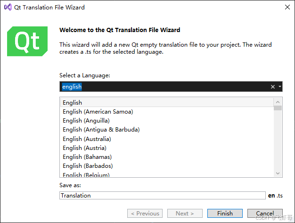The height and width of the screenshot is (223, 295).
Task: Click the Visual Studio title bar icon
Action: point(8,7)
